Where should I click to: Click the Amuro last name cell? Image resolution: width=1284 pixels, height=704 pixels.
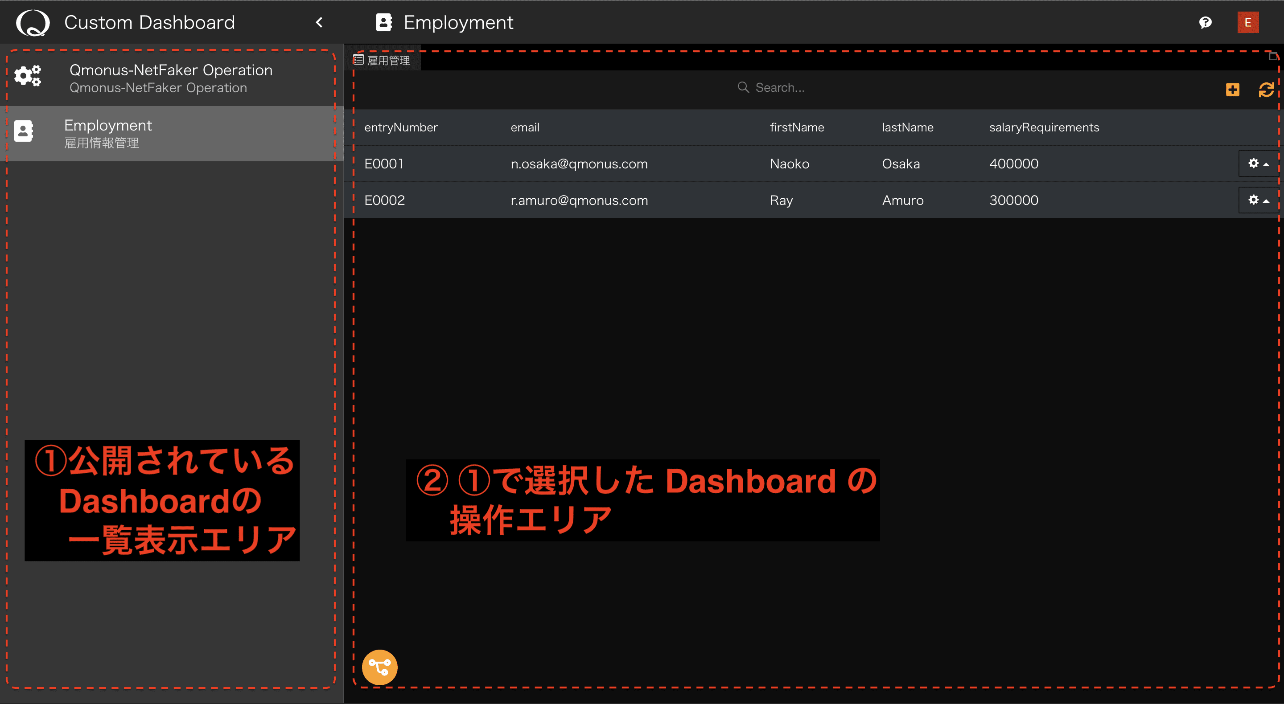902,201
